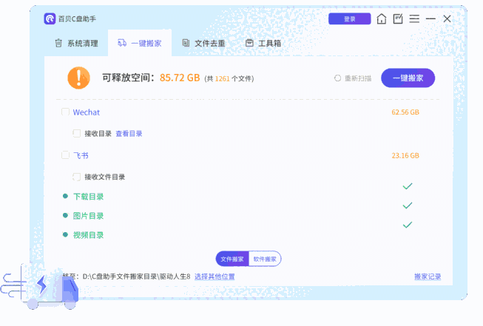Open the feedback note icon
The image size is (483, 326).
[x=398, y=18]
